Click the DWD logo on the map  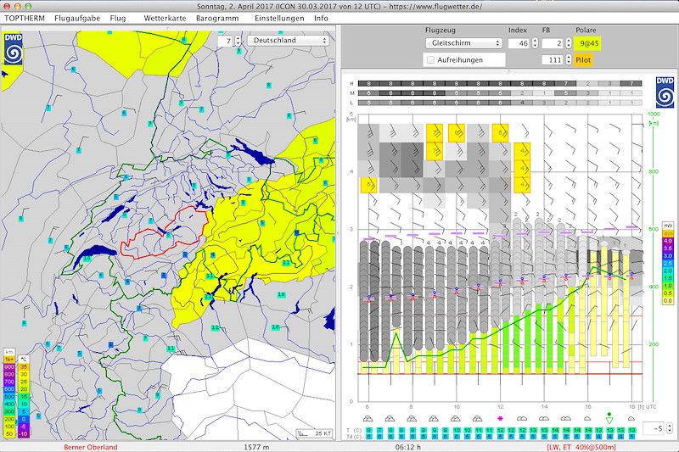coord(13,49)
